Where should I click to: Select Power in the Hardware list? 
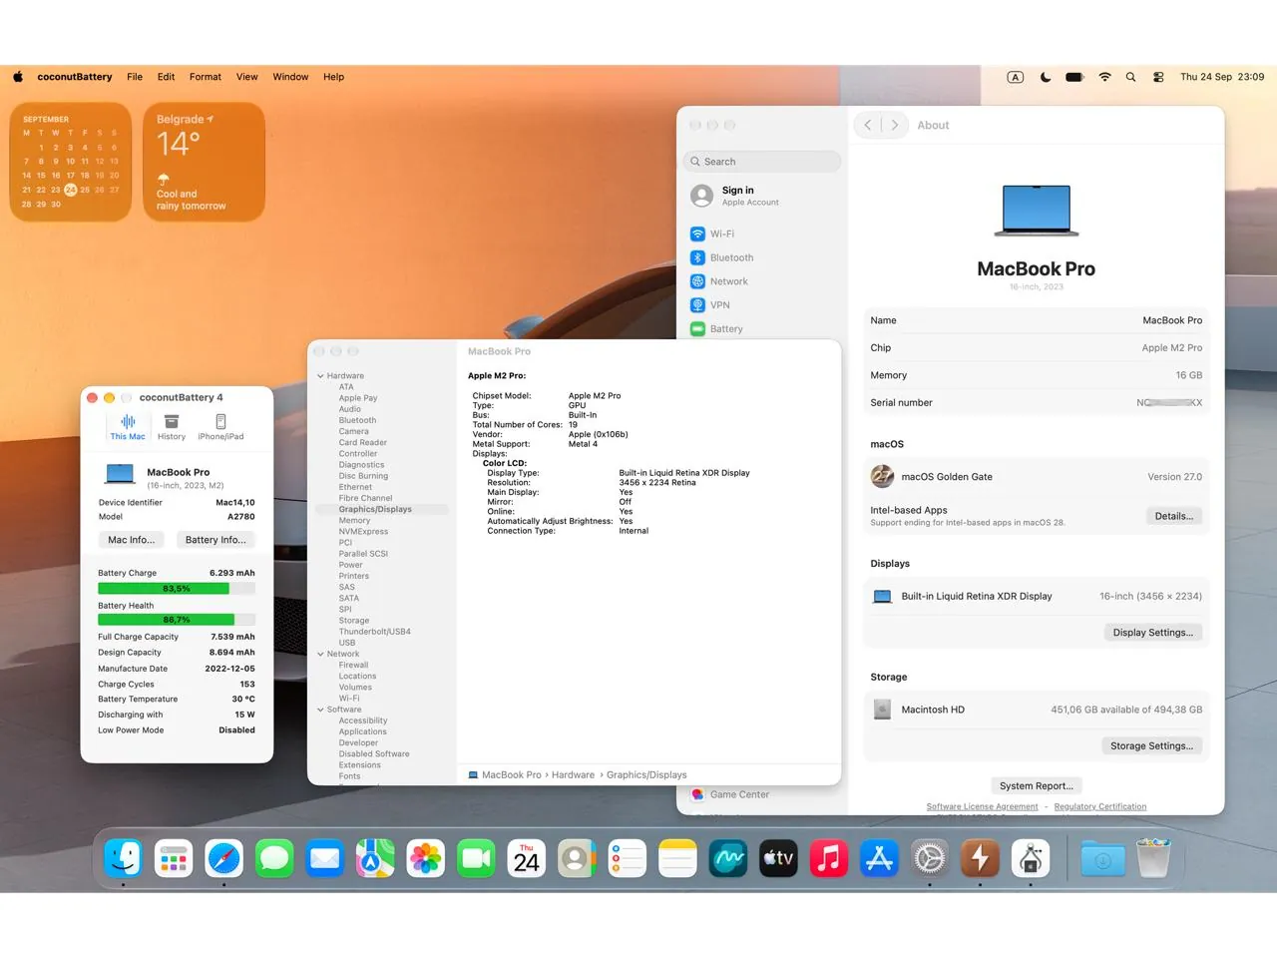(351, 565)
